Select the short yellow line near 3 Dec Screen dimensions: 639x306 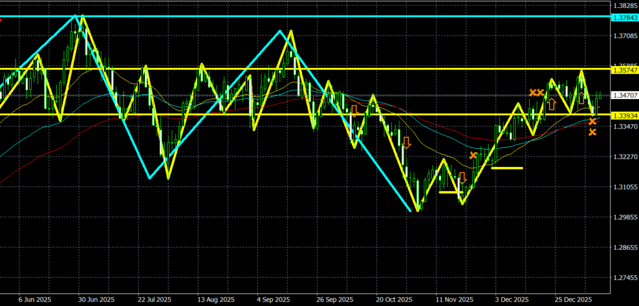pos(507,168)
